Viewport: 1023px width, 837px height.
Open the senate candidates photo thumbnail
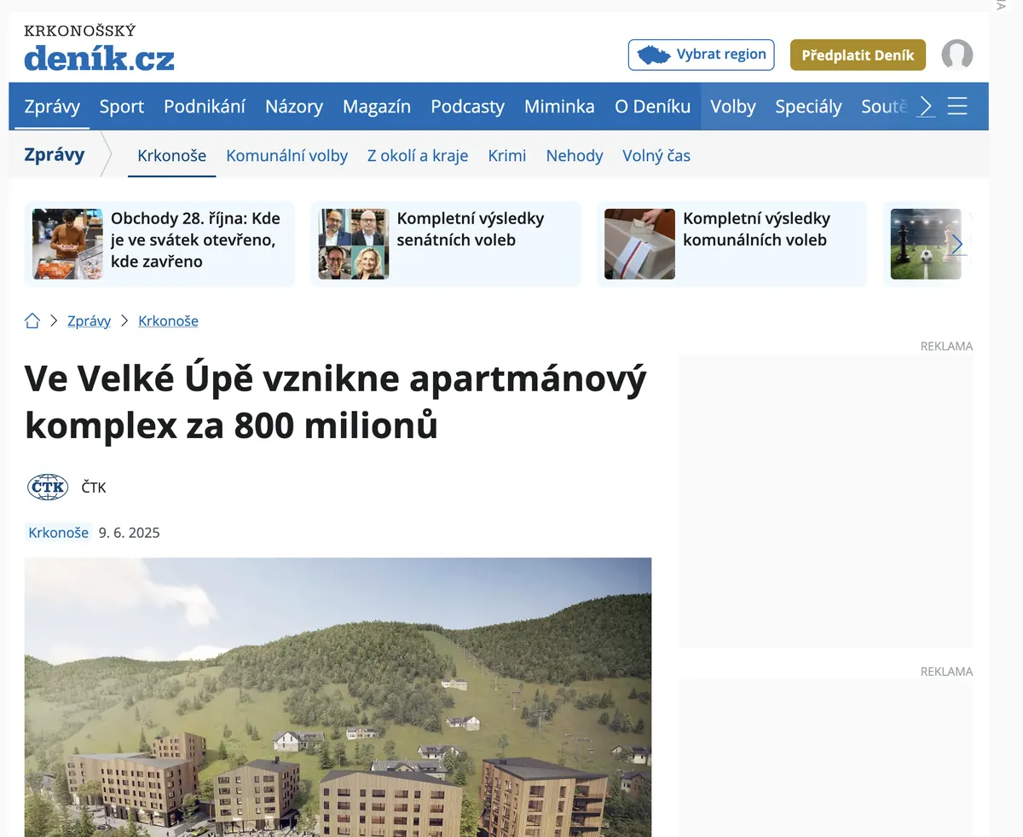coord(354,244)
